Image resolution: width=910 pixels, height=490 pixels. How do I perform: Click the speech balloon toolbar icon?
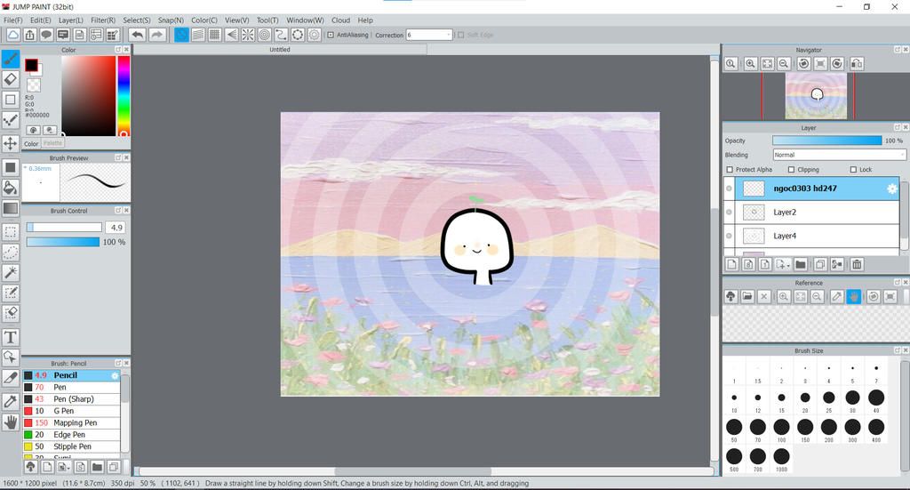point(46,35)
